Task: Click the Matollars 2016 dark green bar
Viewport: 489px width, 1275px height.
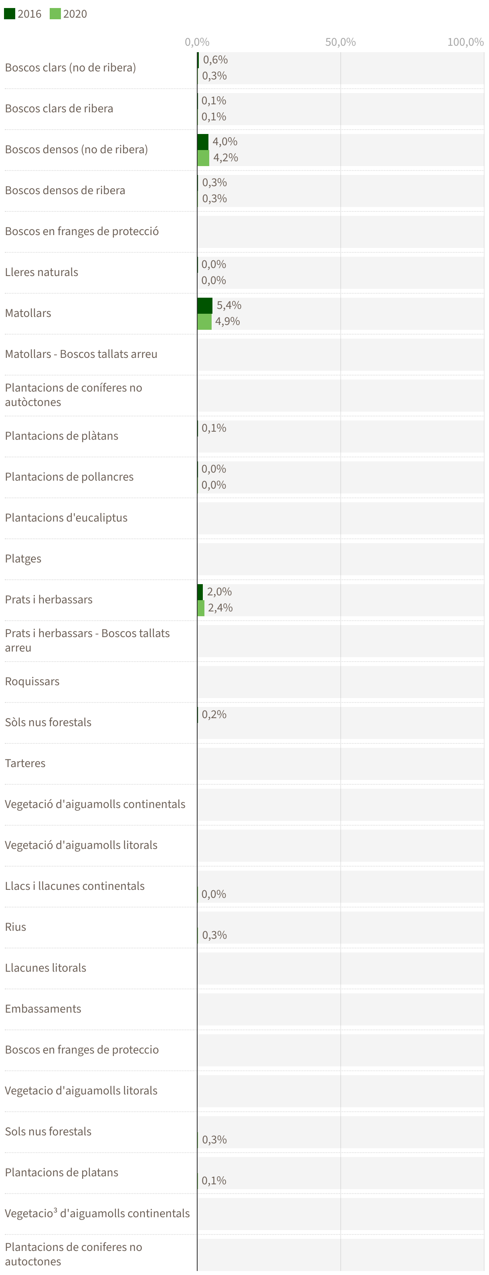Action: coord(205,305)
